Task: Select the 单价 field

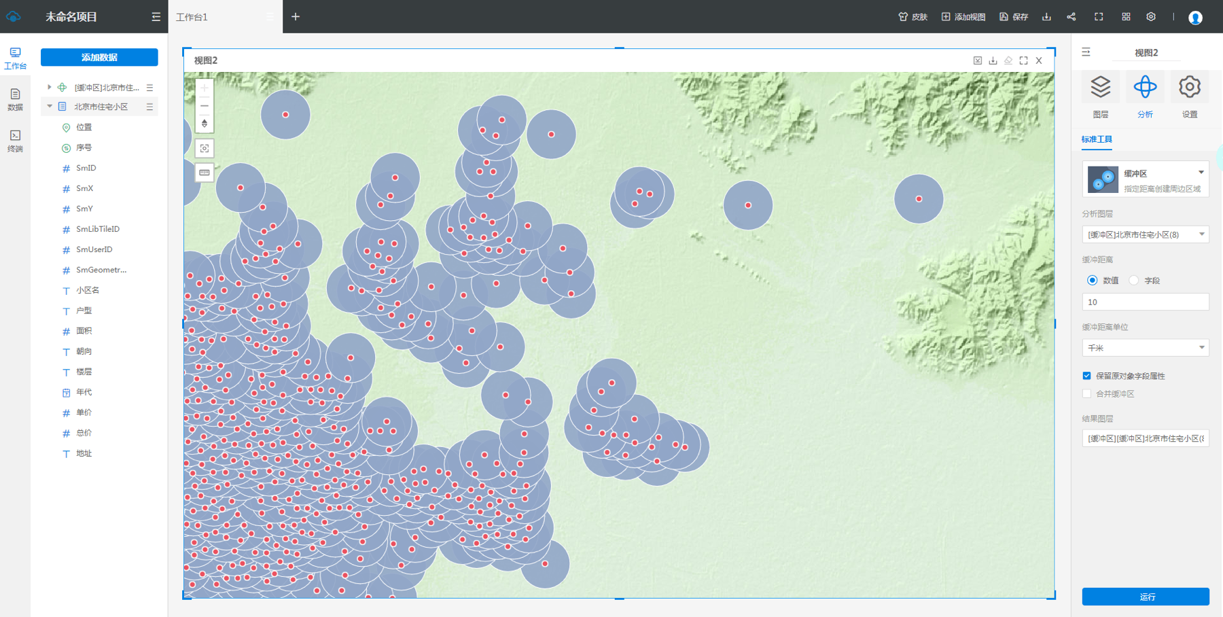Action: [x=84, y=412]
